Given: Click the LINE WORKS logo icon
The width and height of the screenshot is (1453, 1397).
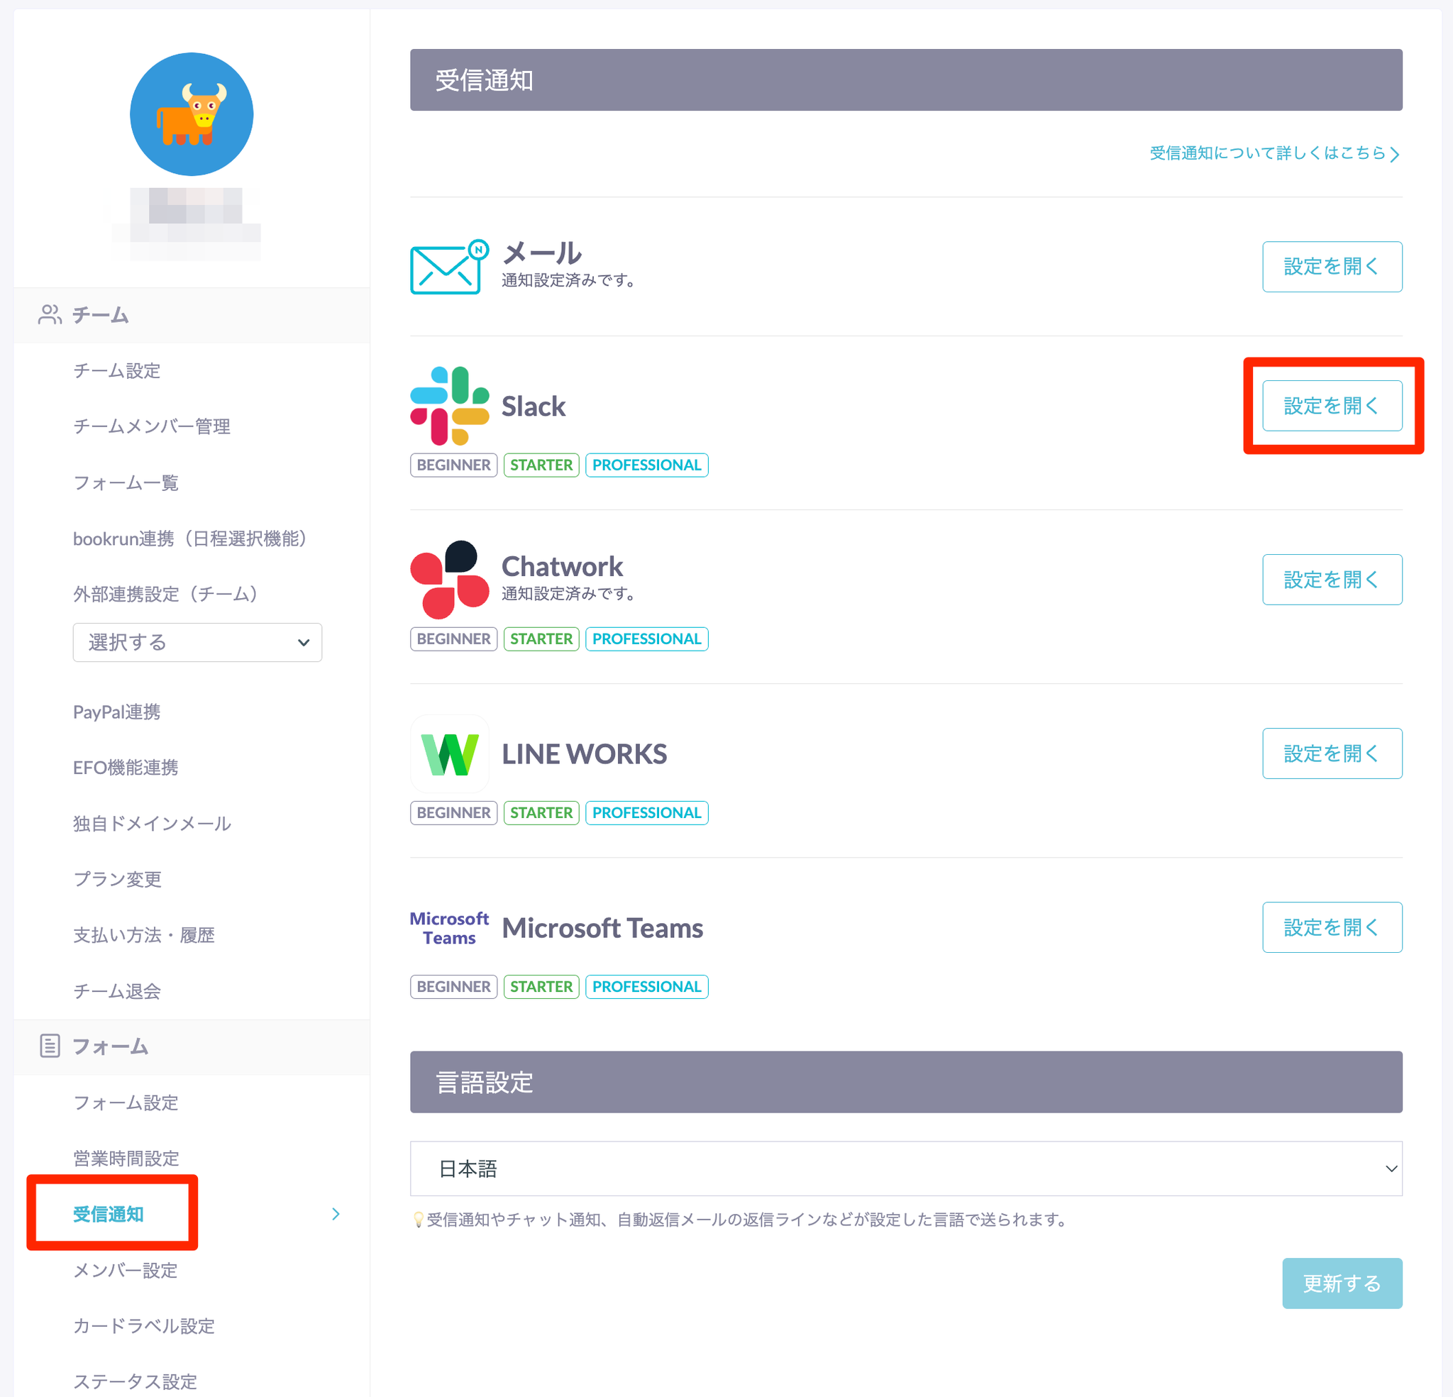Looking at the screenshot, I should pyautogui.click(x=449, y=753).
